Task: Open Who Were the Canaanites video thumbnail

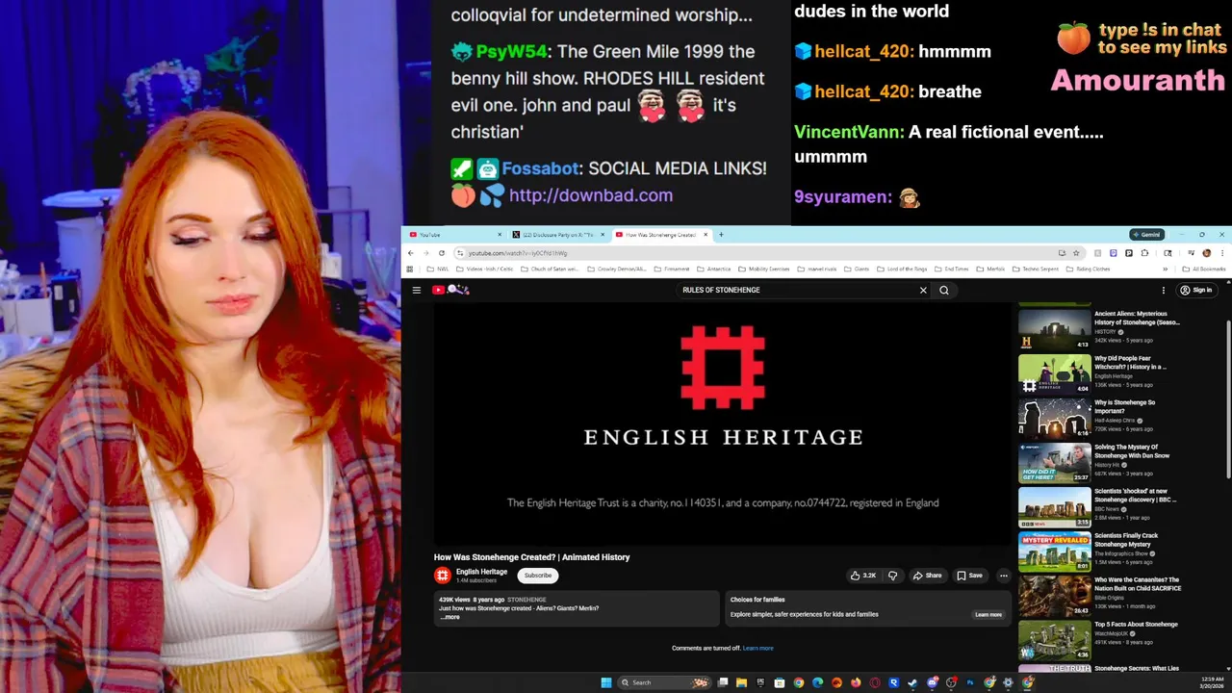Action: click(x=1055, y=596)
